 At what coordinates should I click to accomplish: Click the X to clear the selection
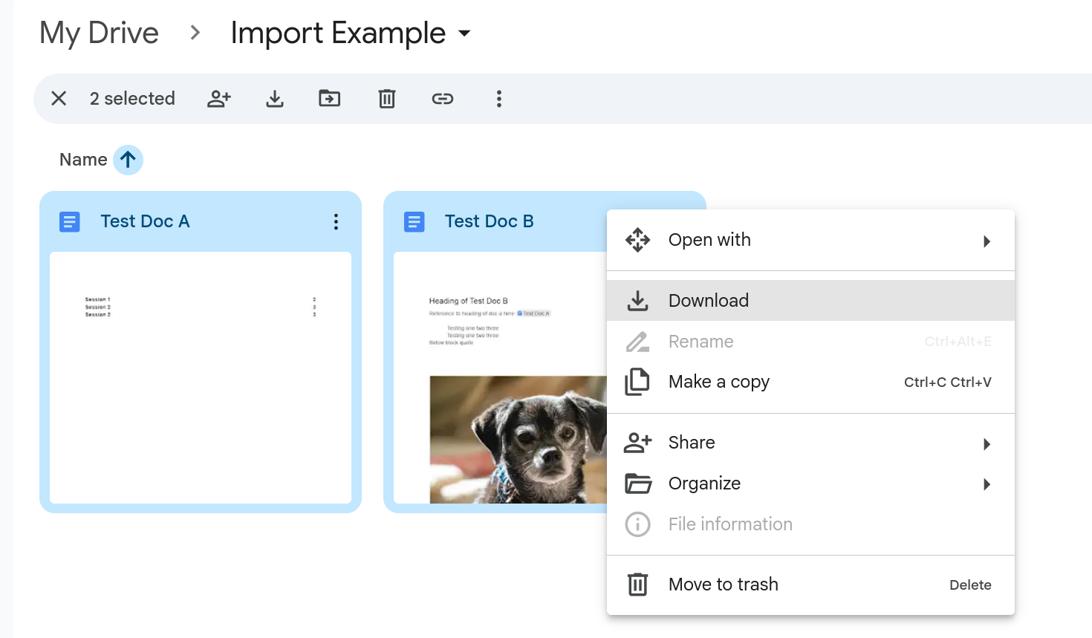59,98
